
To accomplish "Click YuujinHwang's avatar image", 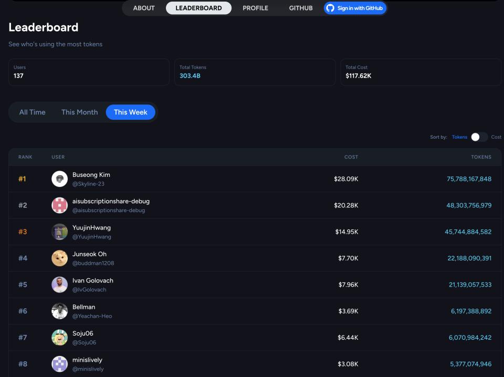I will (59, 232).
